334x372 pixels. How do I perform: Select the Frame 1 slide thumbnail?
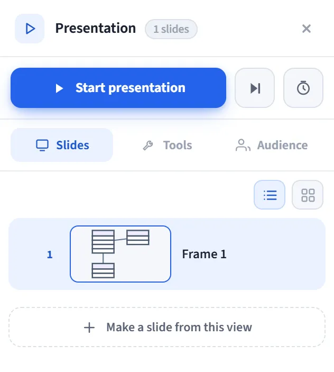coord(120,254)
